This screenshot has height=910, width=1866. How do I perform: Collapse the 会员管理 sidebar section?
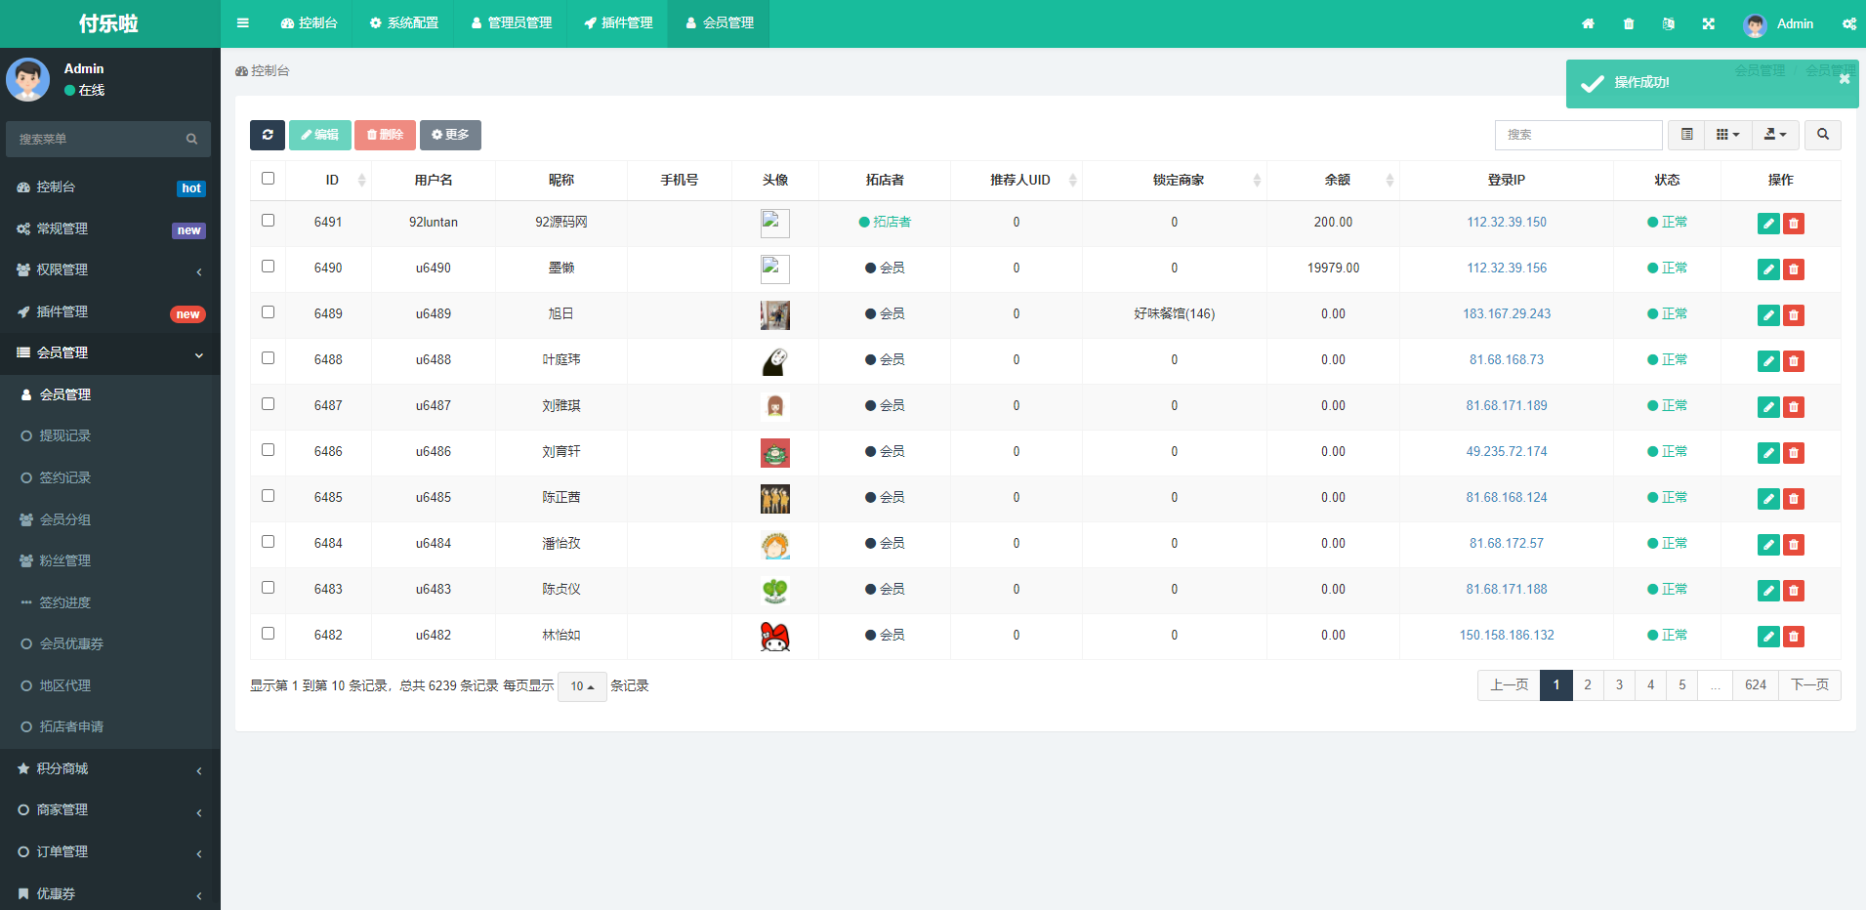click(x=110, y=353)
